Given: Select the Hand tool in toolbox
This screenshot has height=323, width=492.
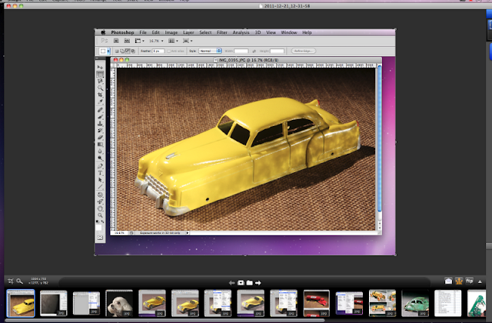Looking at the screenshot, I should 100,207.
